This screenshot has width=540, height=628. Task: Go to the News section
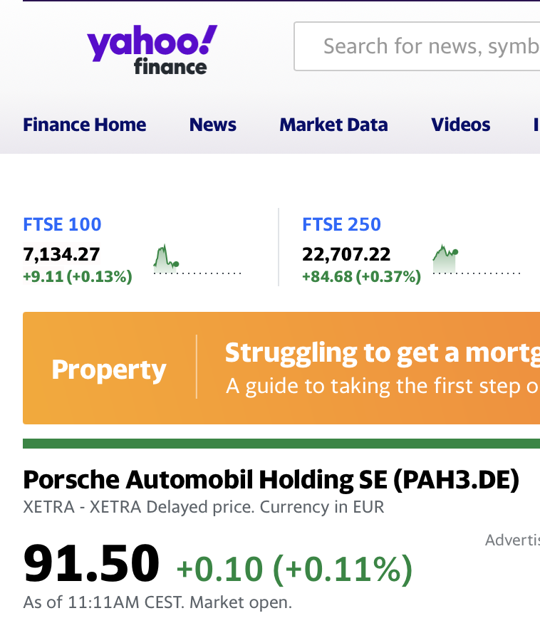213,125
